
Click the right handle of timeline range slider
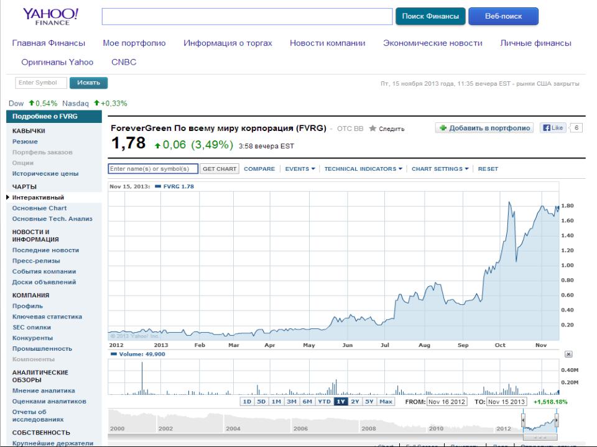(x=557, y=420)
